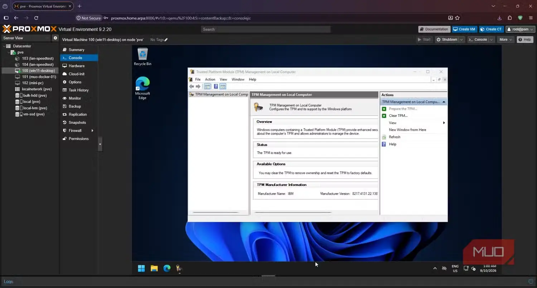Click the Create CT button

[492, 29]
